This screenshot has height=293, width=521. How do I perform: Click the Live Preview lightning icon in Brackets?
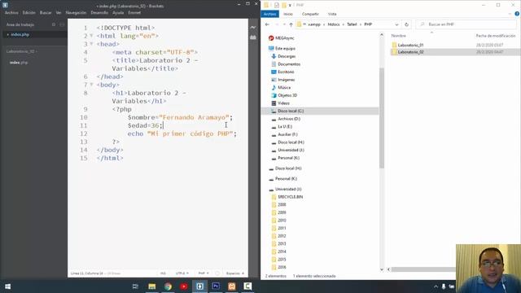(253, 27)
